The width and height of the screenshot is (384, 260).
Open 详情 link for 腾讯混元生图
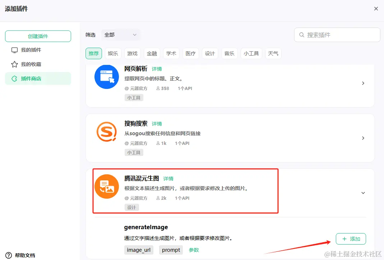(168, 179)
